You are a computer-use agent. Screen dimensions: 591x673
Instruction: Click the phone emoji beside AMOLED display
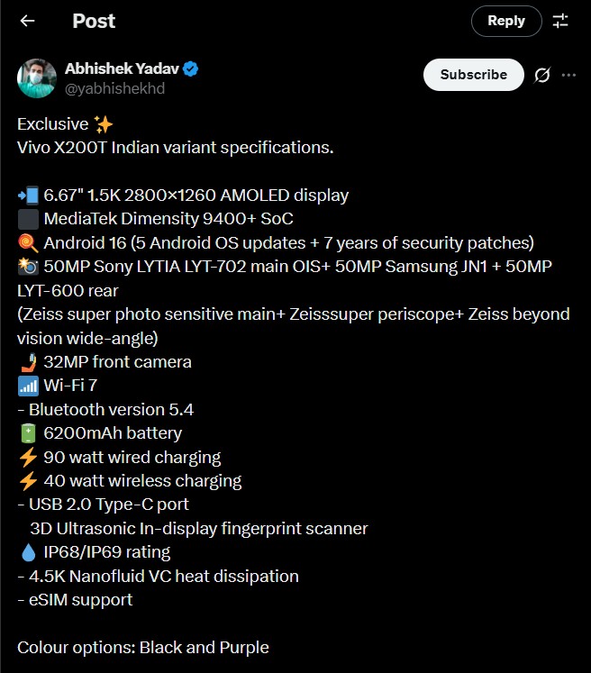point(27,196)
